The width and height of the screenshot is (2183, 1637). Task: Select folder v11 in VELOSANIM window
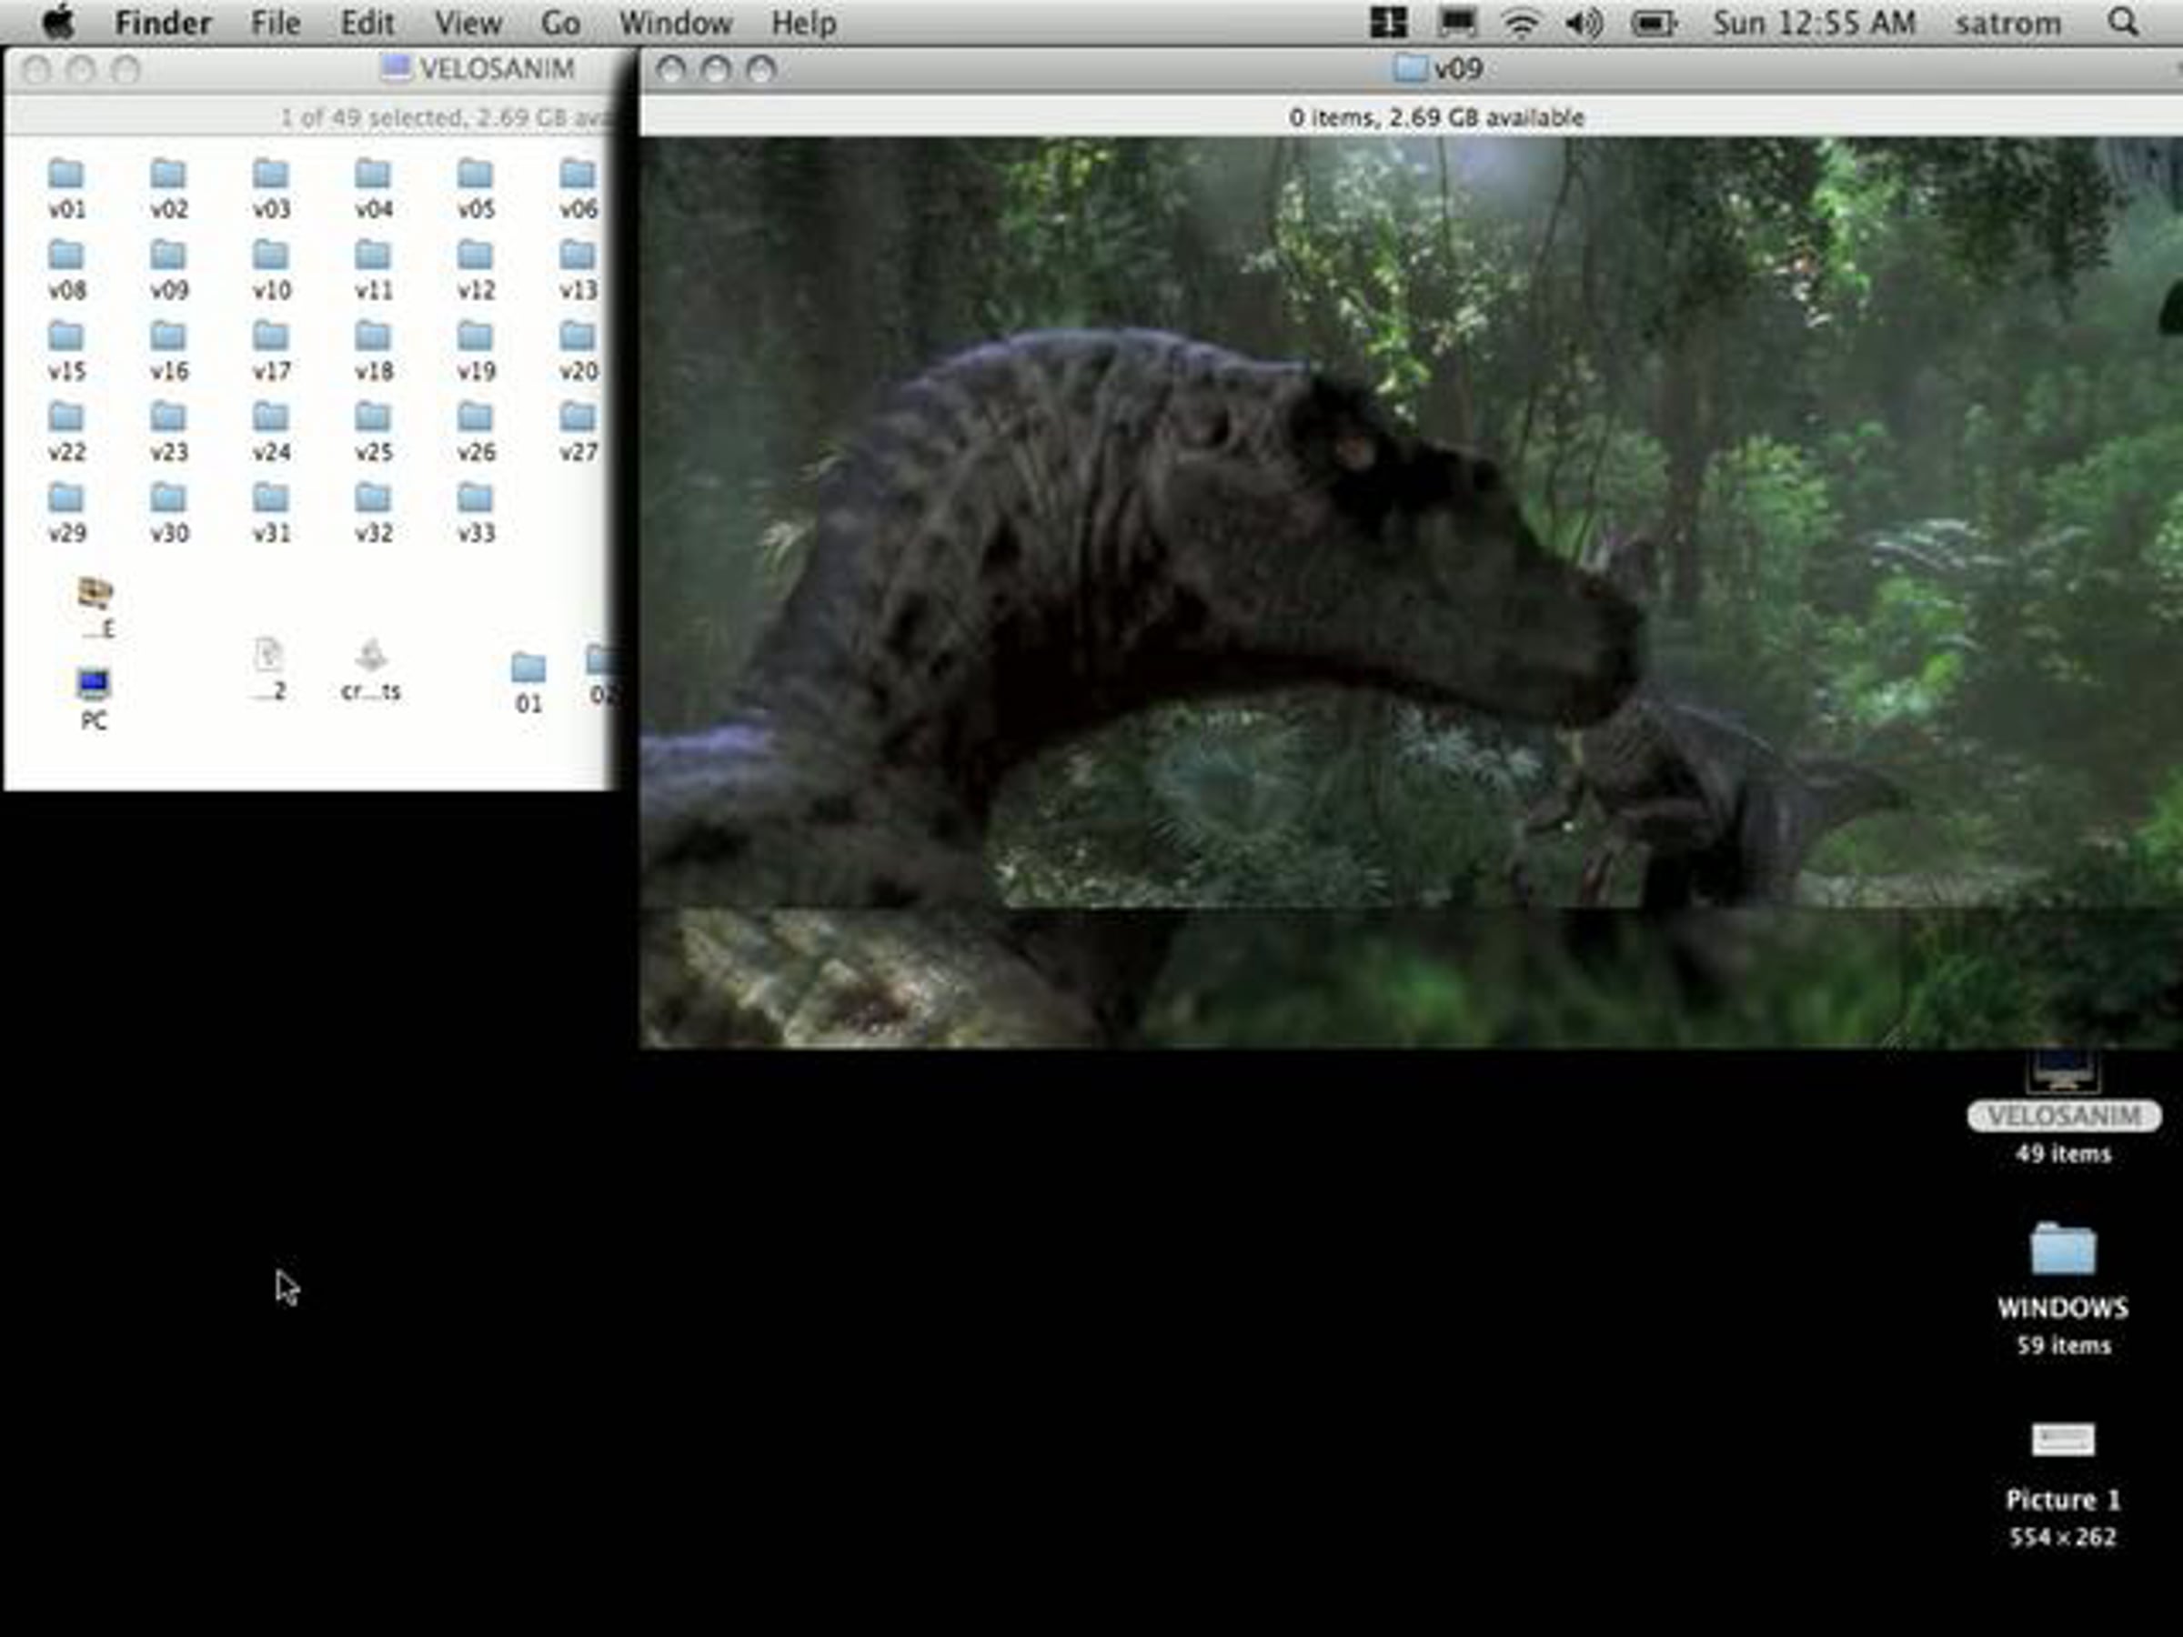coord(373,268)
